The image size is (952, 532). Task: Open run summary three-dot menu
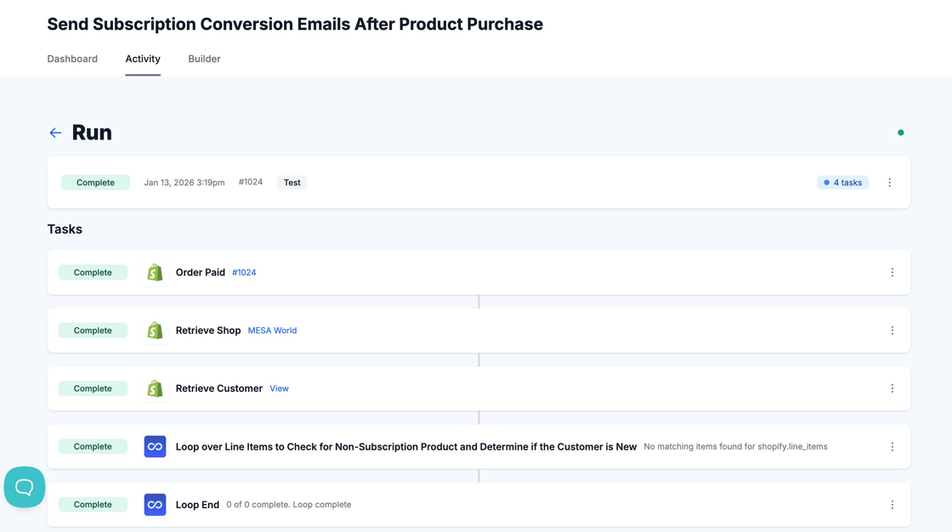(889, 183)
